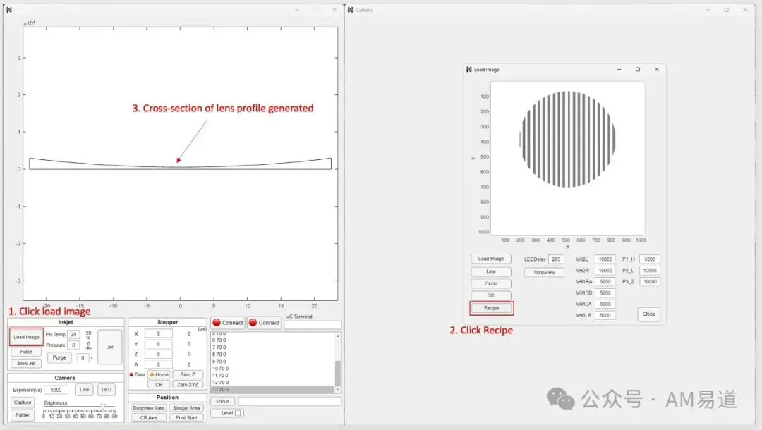Click the terminal list scroll-down arrow
Screen dimensions: 762x430
[338, 390]
